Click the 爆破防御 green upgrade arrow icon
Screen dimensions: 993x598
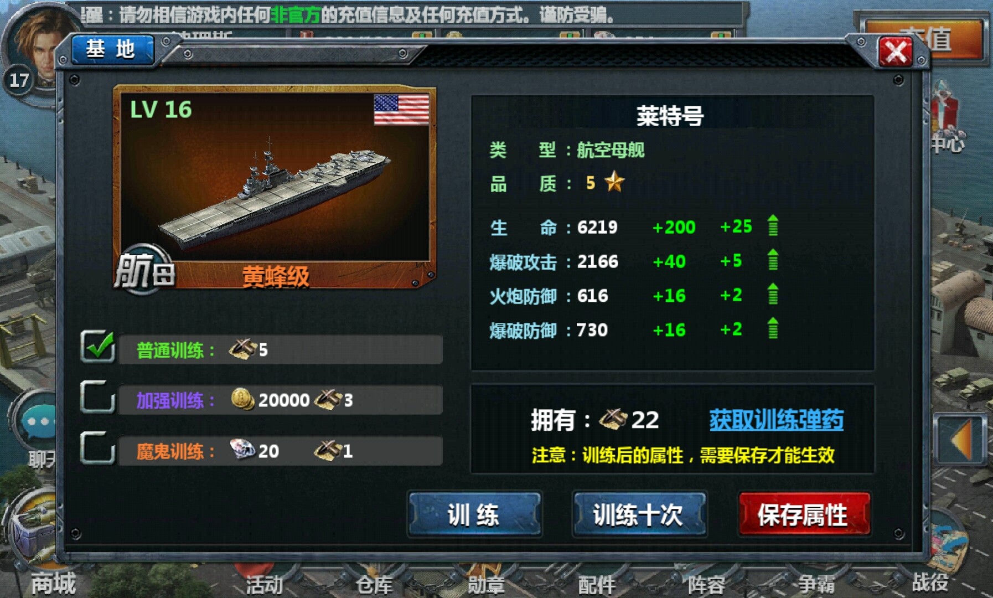(x=773, y=329)
